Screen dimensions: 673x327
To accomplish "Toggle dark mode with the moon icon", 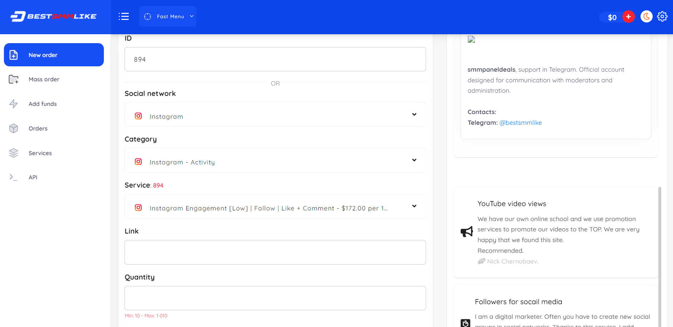I will 646,16.
